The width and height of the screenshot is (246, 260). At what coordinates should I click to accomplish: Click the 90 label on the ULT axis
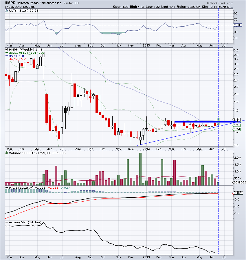tap(236, 13)
